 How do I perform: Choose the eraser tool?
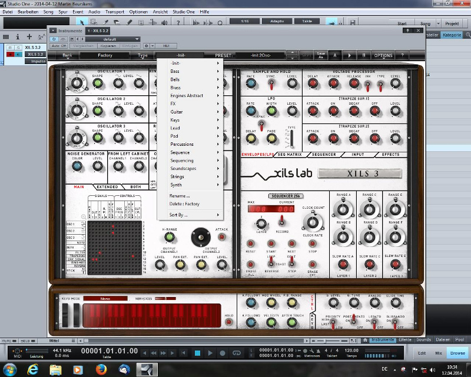pyautogui.click(x=117, y=22)
